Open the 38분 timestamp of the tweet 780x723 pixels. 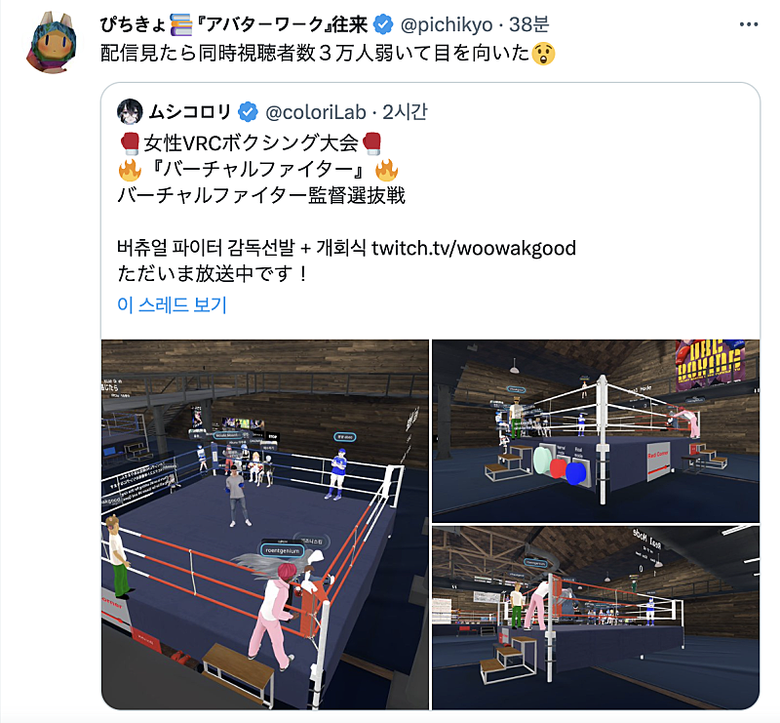click(528, 24)
